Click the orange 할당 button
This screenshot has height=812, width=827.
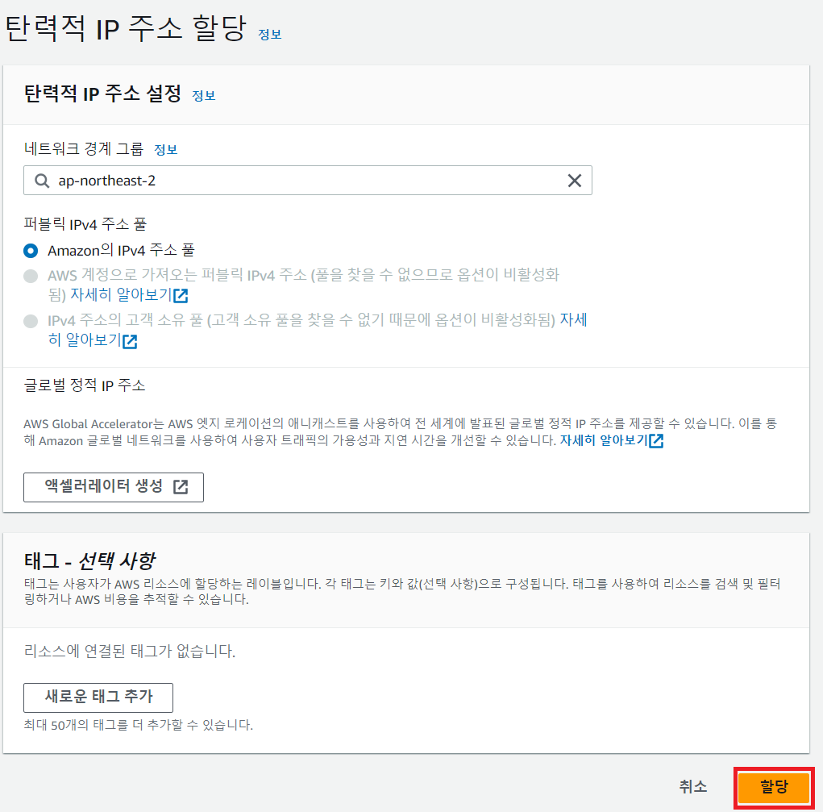click(x=773, y=787)
